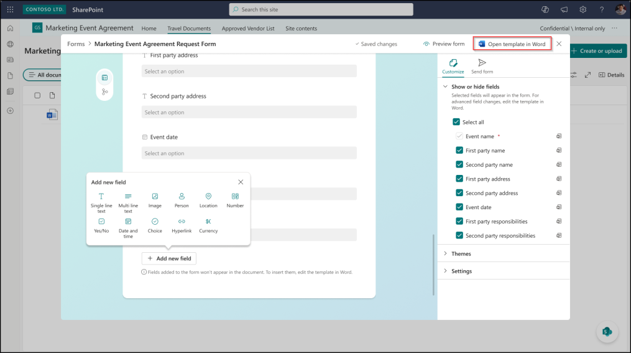
Task: Click Open template in Word button
Action: (512, 44)
